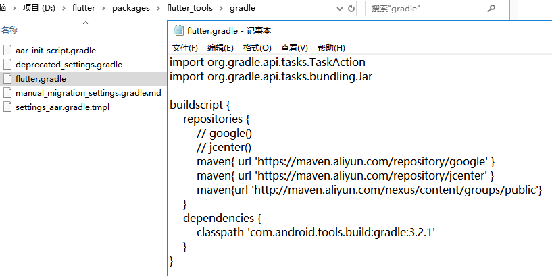Image resolution: width=552 pixels, height=276 pixels.
Task: Open the 查看(V) menu in Notepad
Action: (295, 48)
